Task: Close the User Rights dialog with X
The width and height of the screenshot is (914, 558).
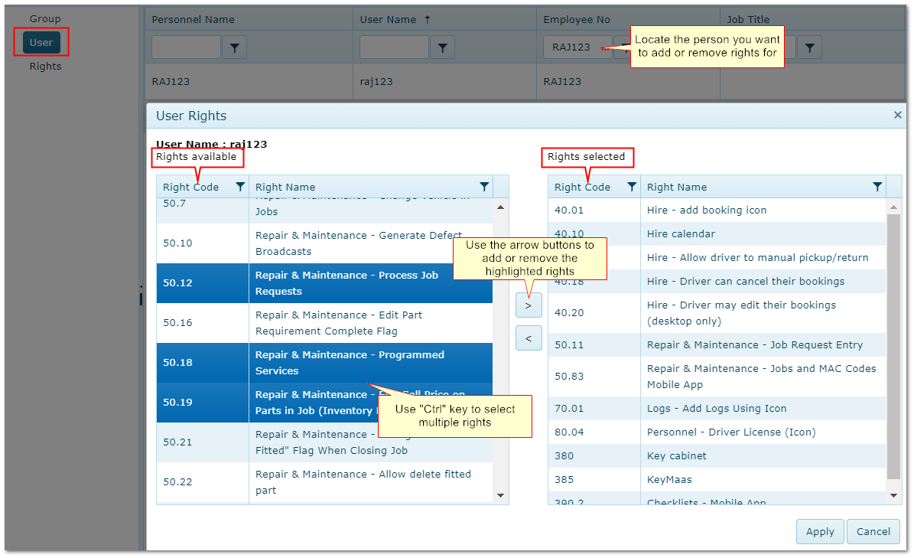Action: (x=898, y=115)
